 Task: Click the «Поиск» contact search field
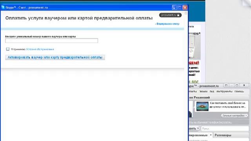tap(225, 128)
